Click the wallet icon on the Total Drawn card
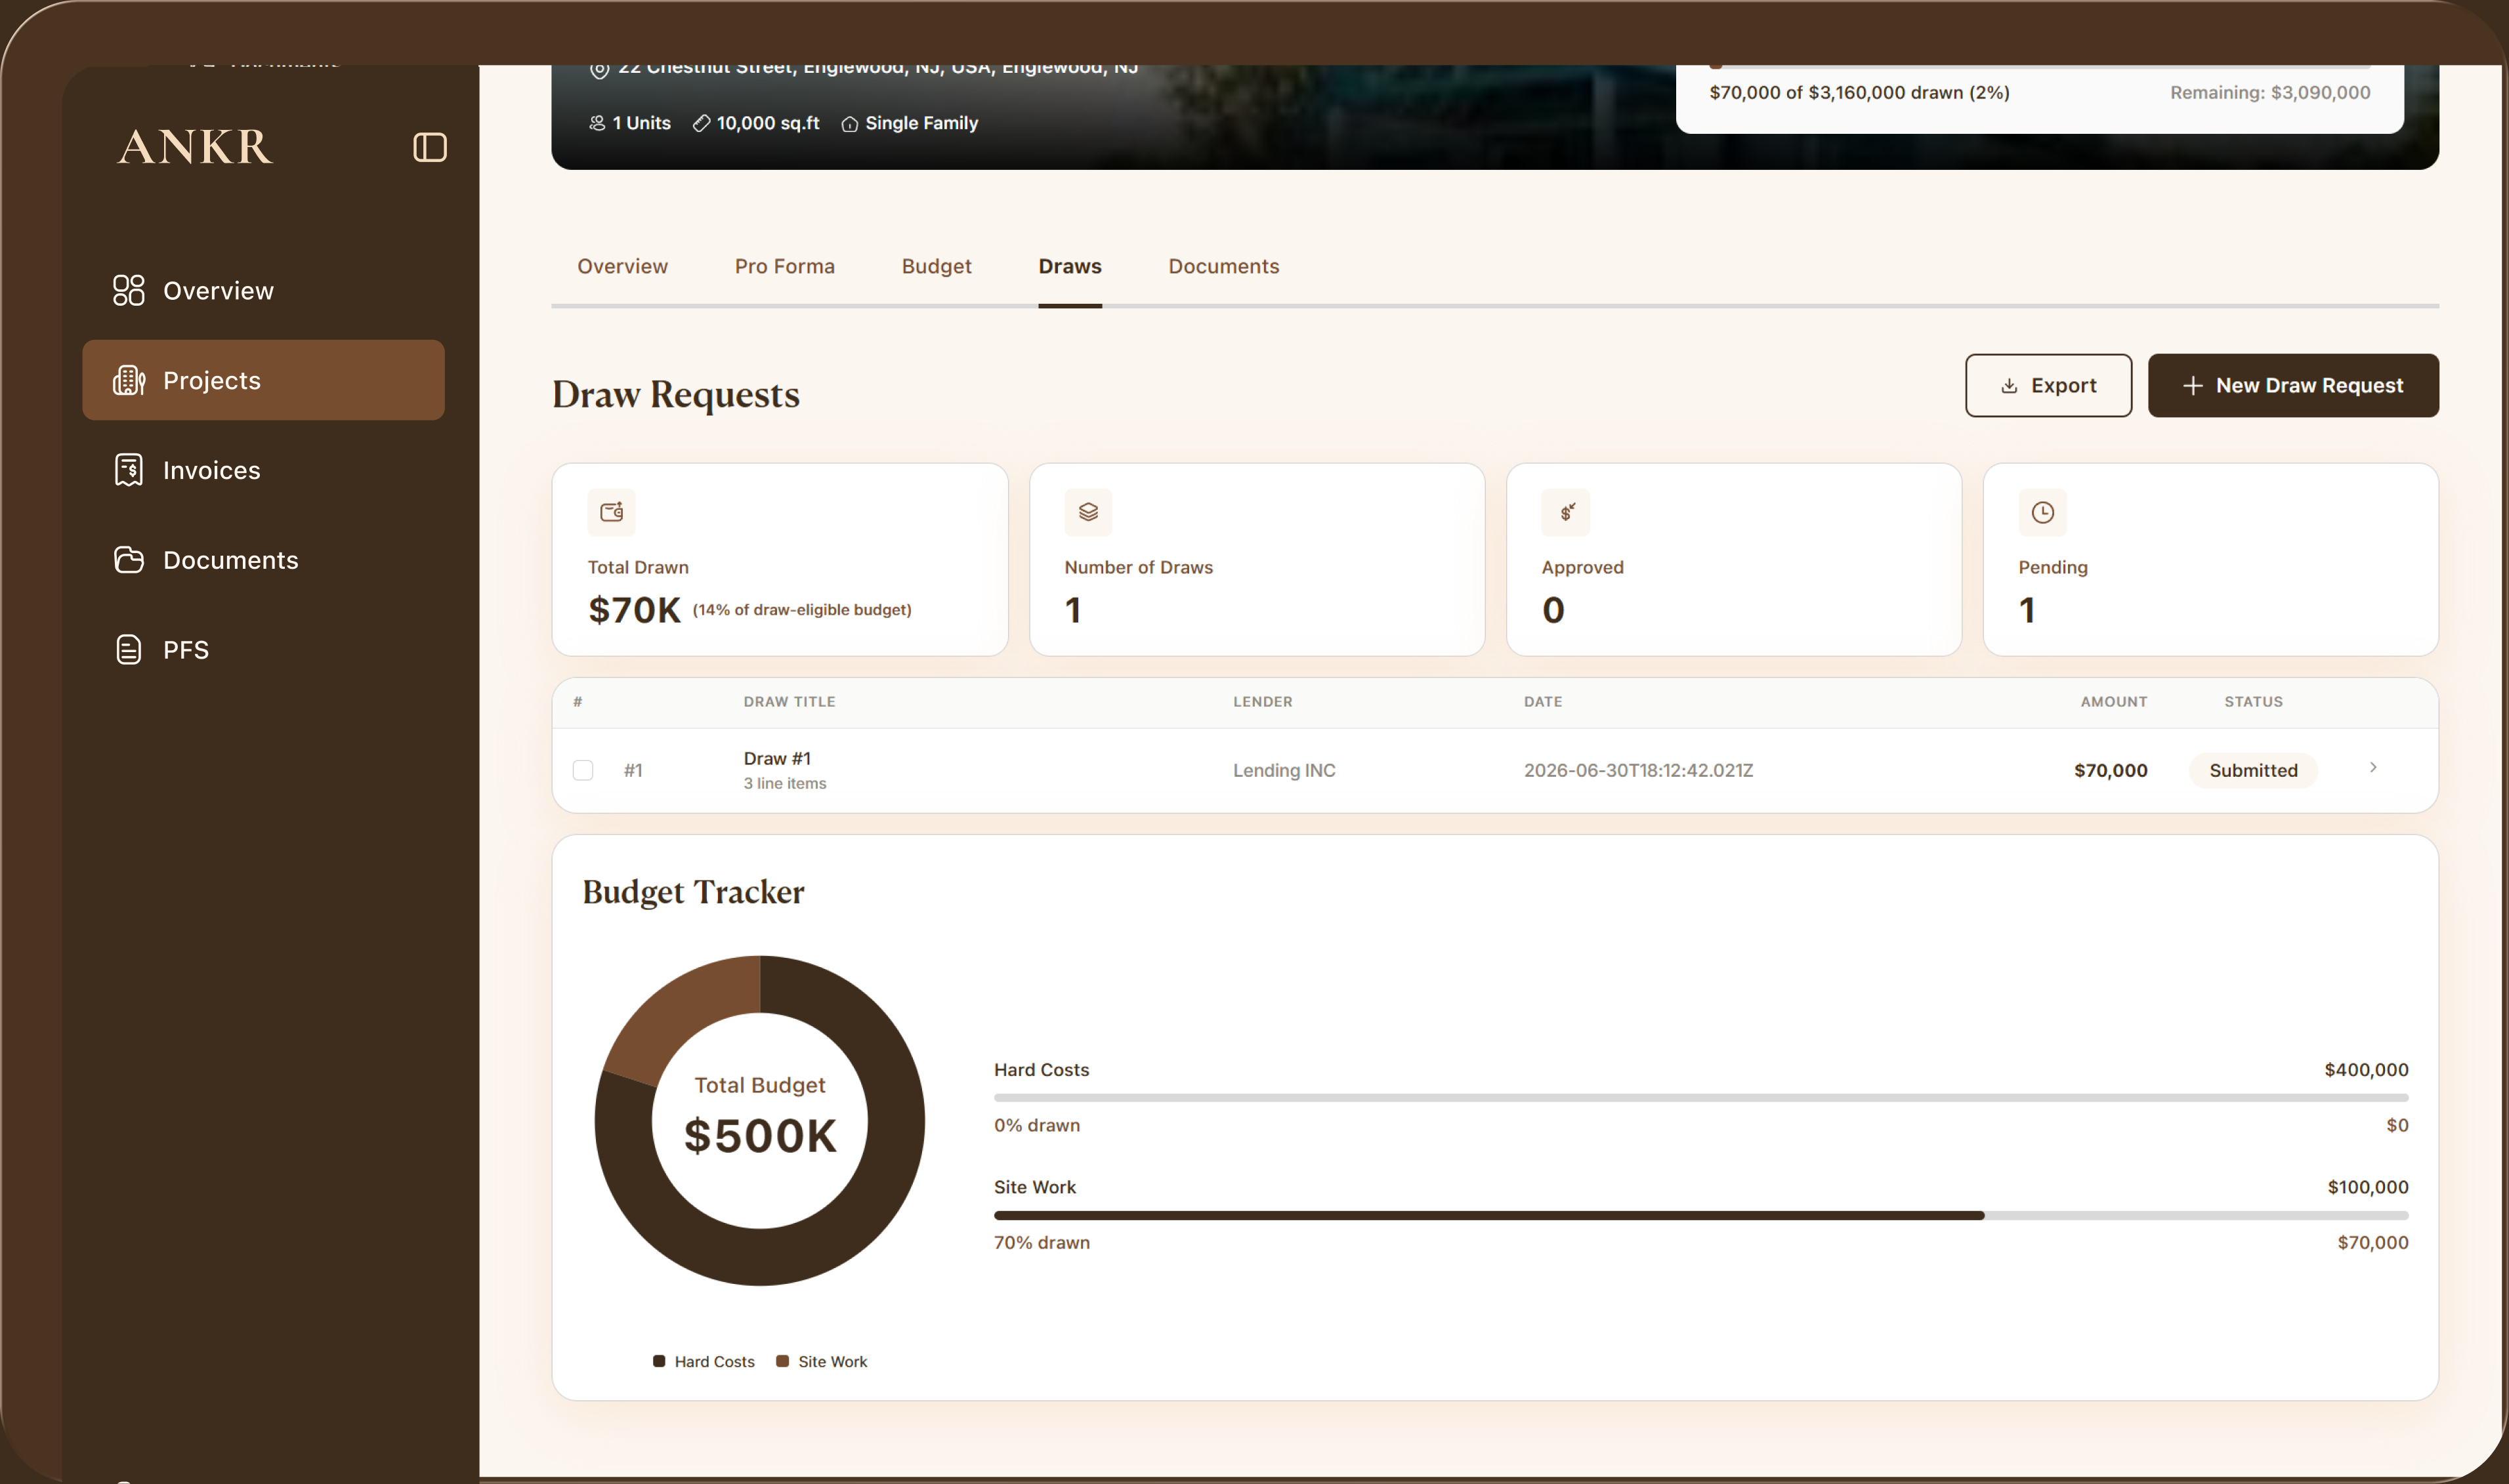The width and height of the screenshot is (2509, 1484). [x=611, y=512]
